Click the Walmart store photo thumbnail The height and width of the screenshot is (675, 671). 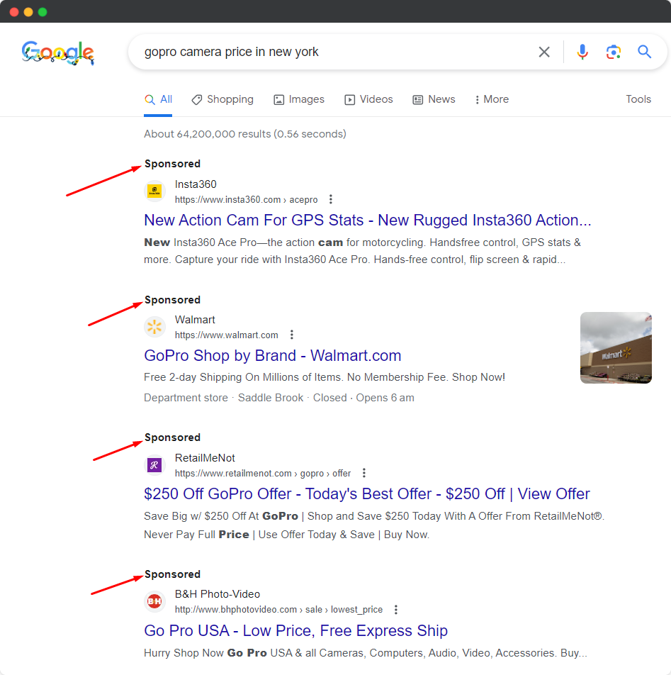(x=616, y=348)
